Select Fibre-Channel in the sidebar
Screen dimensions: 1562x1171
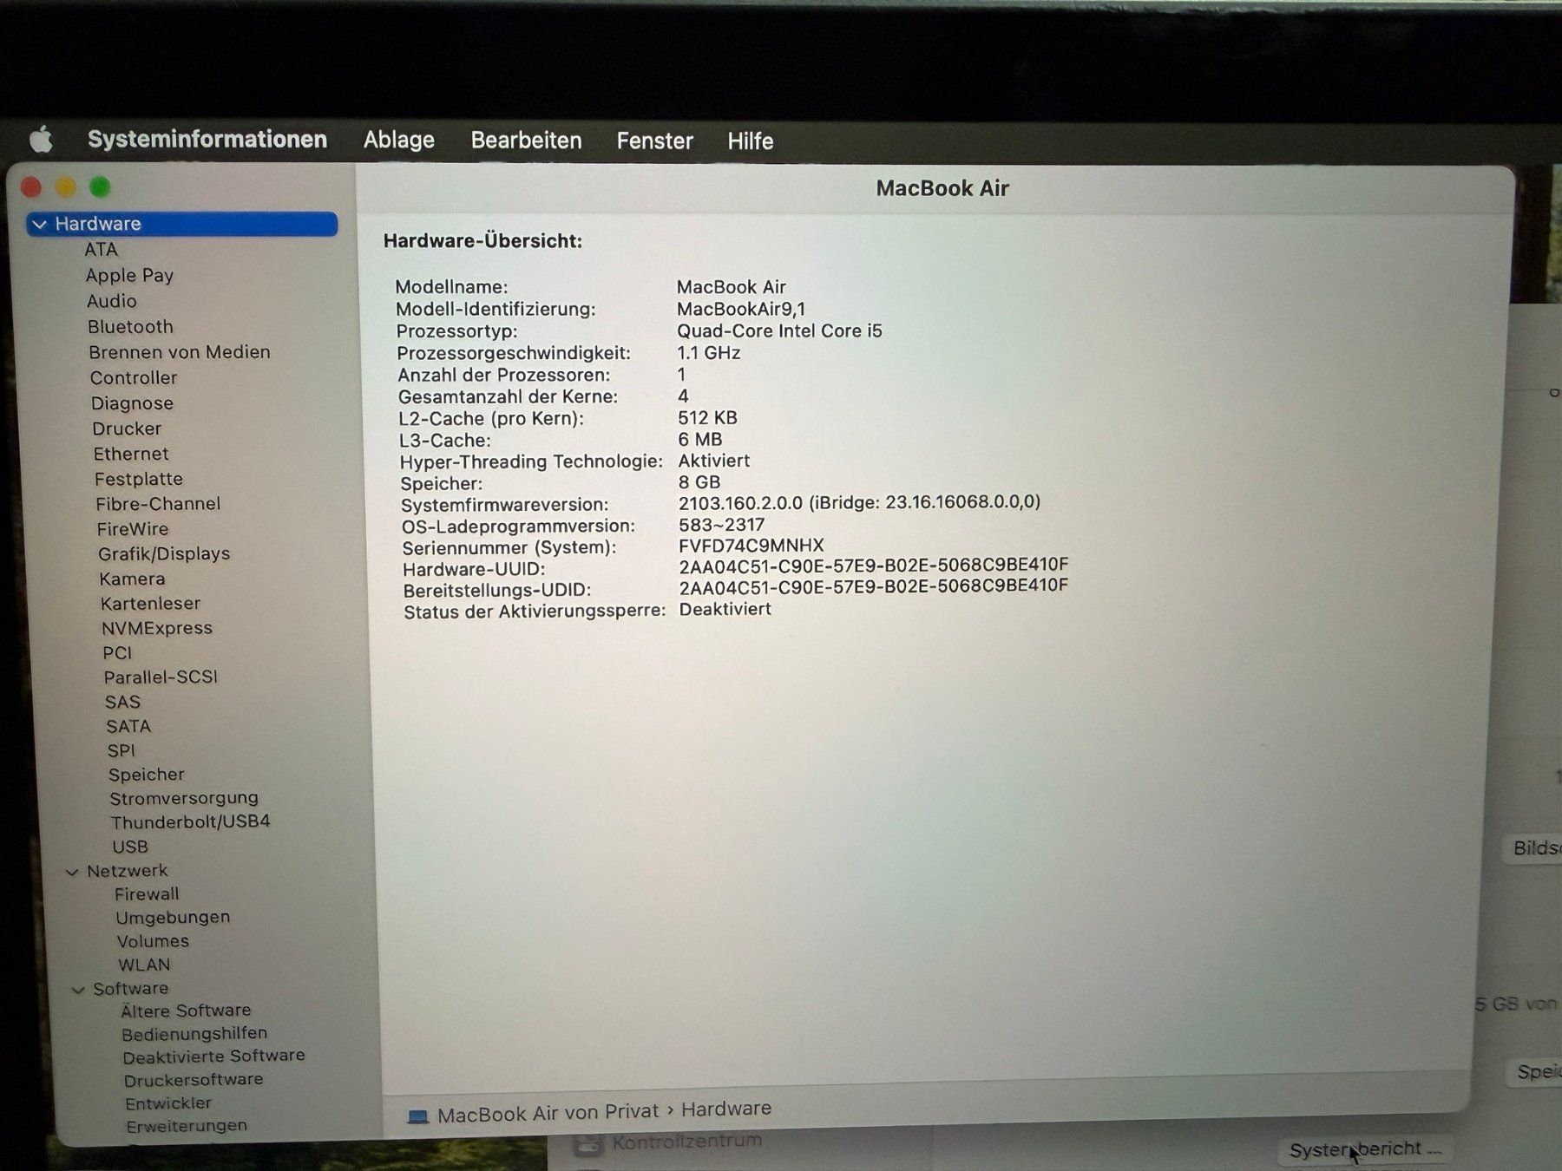[x=158, y=504]
